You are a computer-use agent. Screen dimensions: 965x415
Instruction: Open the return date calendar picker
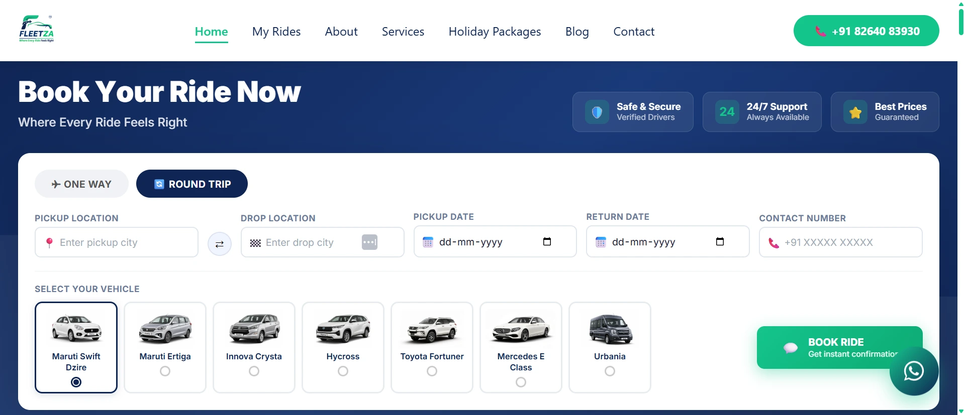[720, 242]
